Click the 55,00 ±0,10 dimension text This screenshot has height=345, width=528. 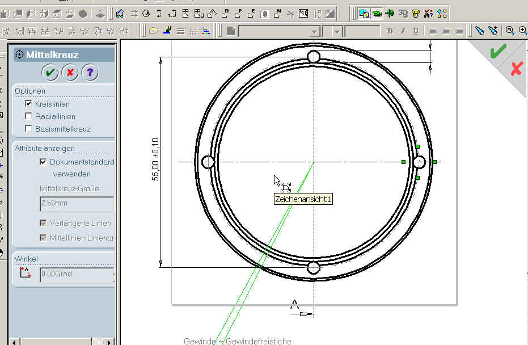(156, 159)
